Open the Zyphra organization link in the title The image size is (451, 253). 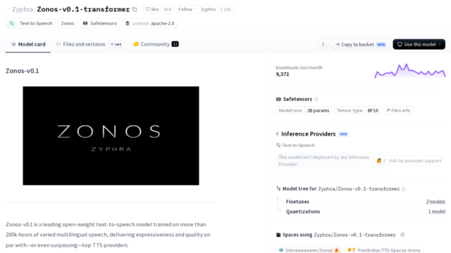tap(23, 9)
